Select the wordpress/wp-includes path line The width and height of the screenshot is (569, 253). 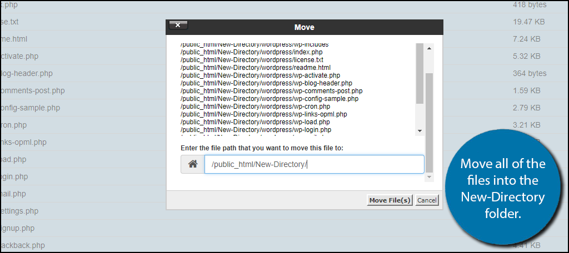[x=254, y=45]
